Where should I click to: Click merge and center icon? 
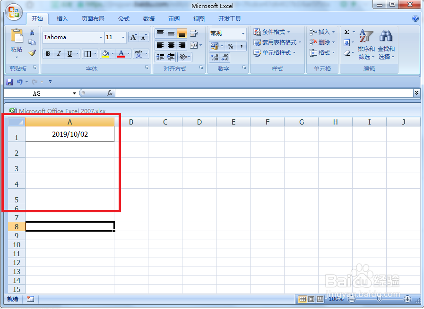tap(194, 45)
